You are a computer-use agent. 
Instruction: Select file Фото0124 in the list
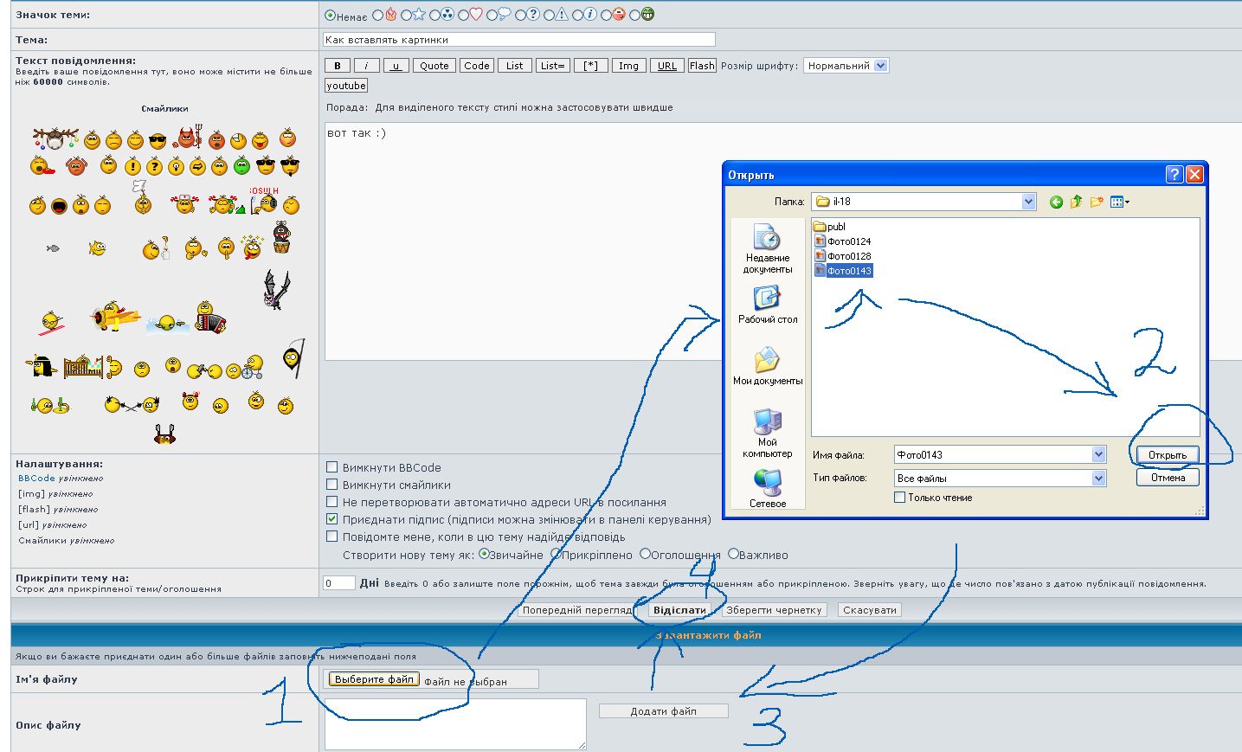pyautogui.click(x=848, y=241)
